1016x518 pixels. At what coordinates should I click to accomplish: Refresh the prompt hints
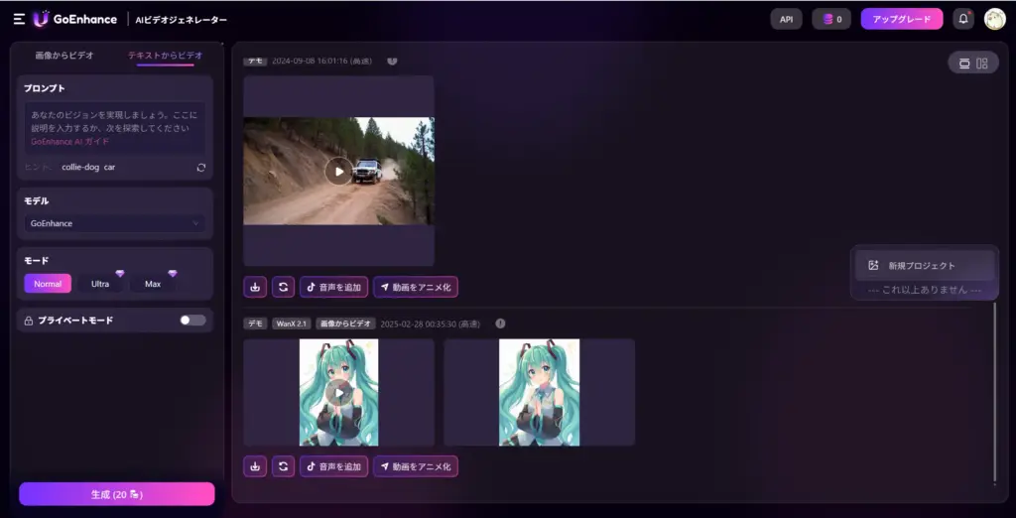pyautogui.click(x=200, y=168)
